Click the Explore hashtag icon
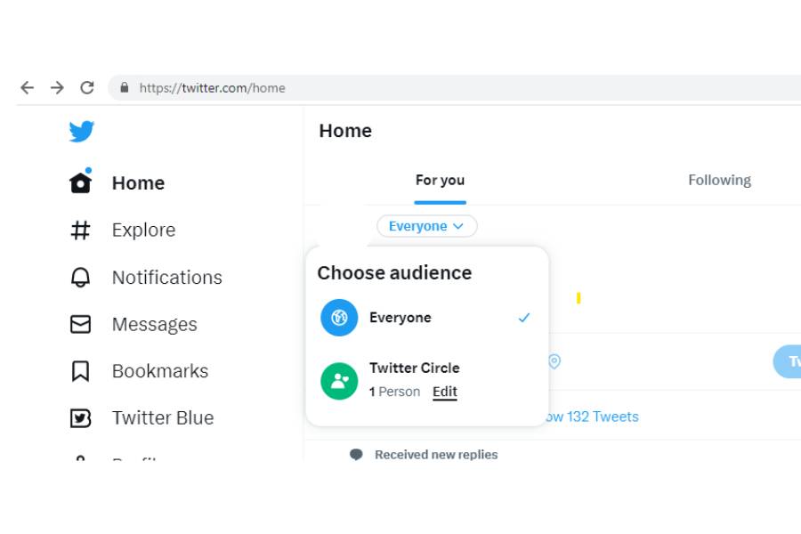Screen dimensions: 801x534 tap(80, 230)
